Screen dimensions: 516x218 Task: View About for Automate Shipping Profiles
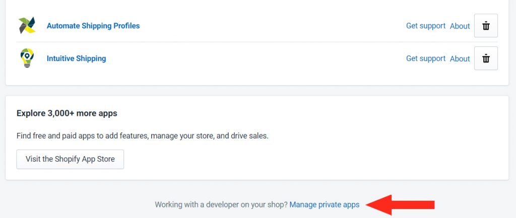point(460,26)
